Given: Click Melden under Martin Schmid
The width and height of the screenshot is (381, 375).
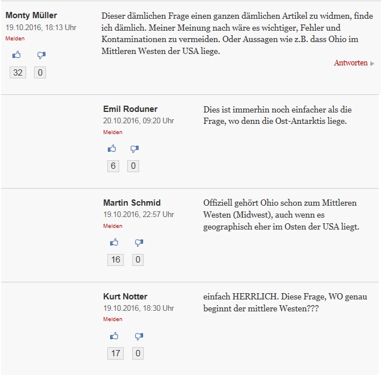Looking at the screenshot, I should coord(112,226).
